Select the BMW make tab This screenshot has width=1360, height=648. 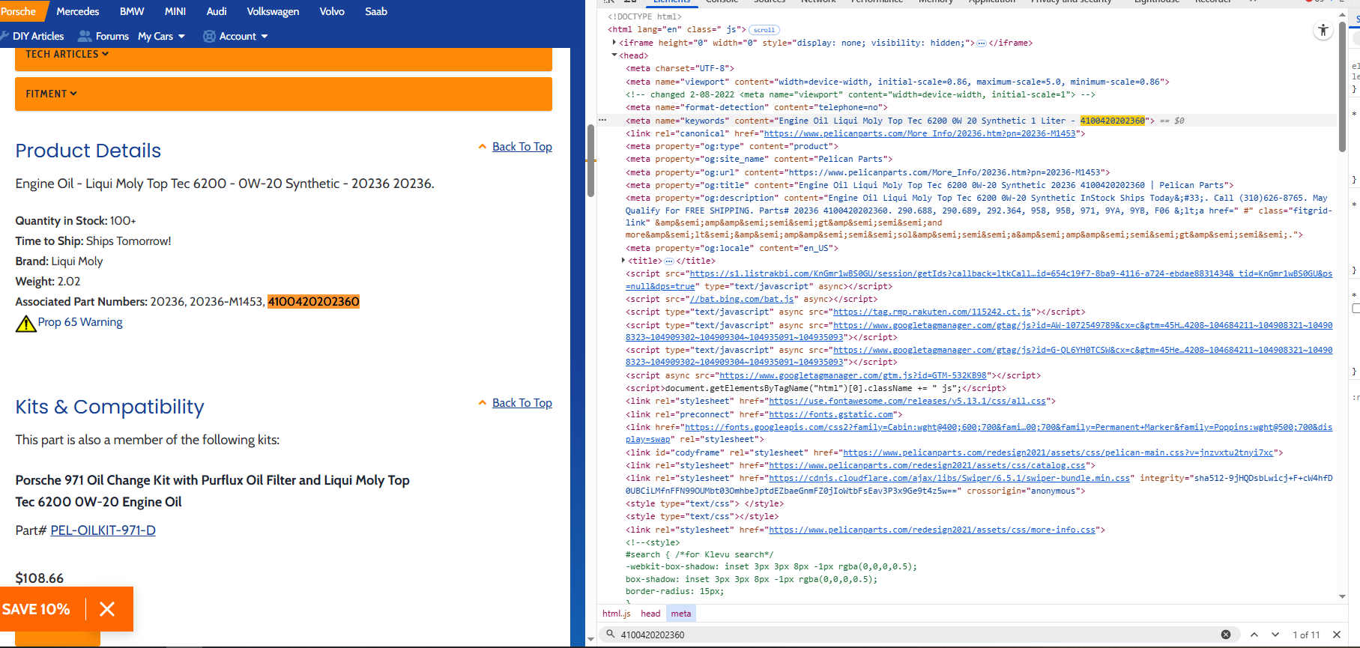(x=132, y=11)
